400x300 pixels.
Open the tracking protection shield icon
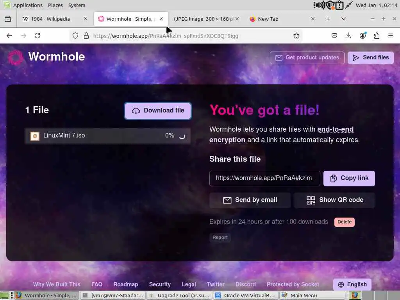[x=75, y=36]
